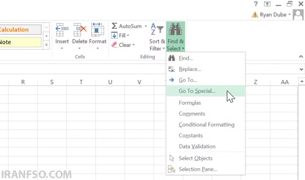Open the Ryan Dube account dropdown
The image size is (305, 180).
[x=275, y=15]
